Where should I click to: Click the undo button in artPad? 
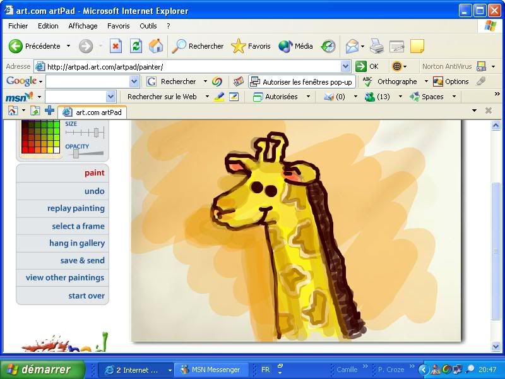(x=94, y=191)
